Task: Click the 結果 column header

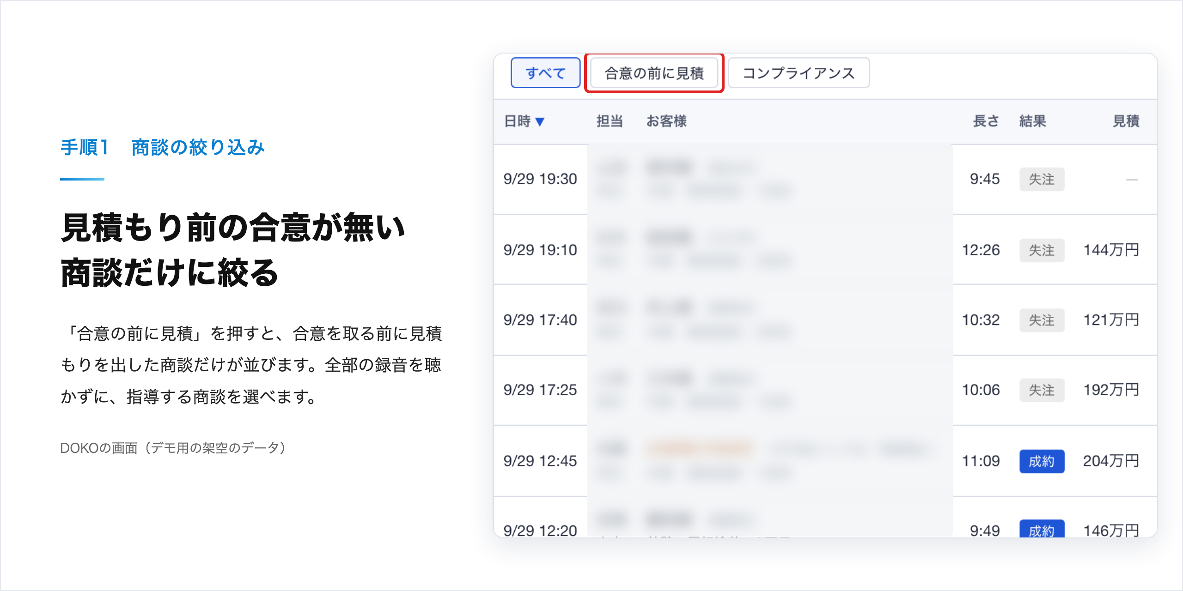Action: pyautogui.click(x=1033, y=121)
